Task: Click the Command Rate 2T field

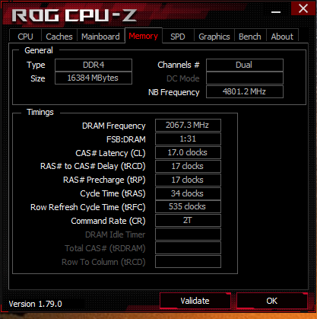Action: pos(188,220)
